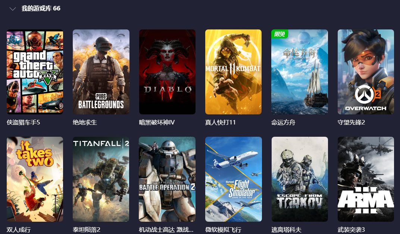Screen dimensions: 400x234
Task: Click the 暗黑破坏神IV title label
Action: [157, 122]
